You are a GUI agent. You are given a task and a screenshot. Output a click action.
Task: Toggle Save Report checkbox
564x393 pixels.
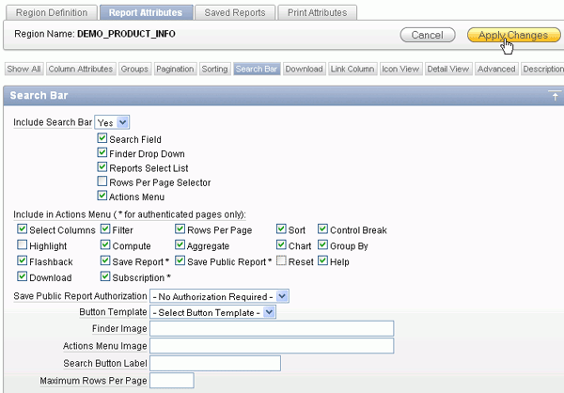coord(105,260)
